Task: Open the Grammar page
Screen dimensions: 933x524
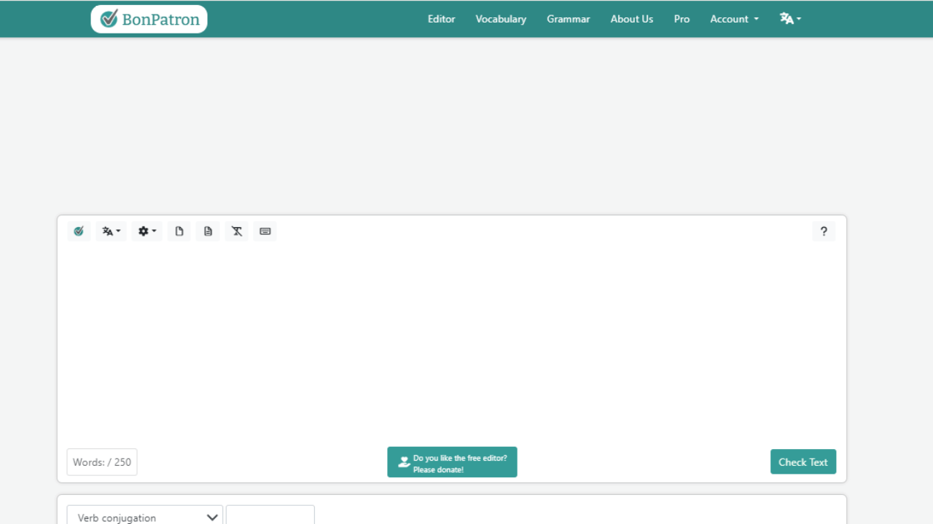Action: [569, 19]
